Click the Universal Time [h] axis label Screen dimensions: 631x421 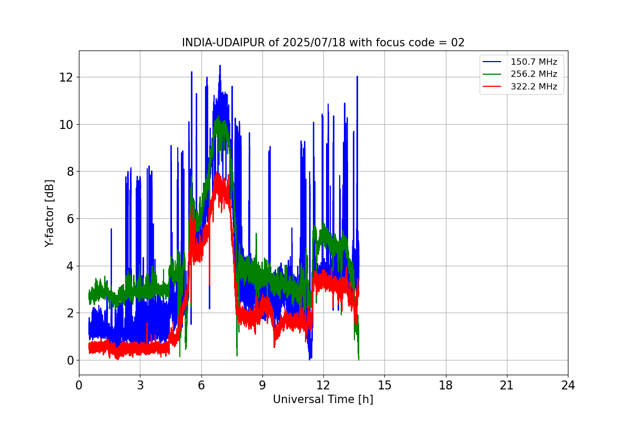[x=323, y=399]
